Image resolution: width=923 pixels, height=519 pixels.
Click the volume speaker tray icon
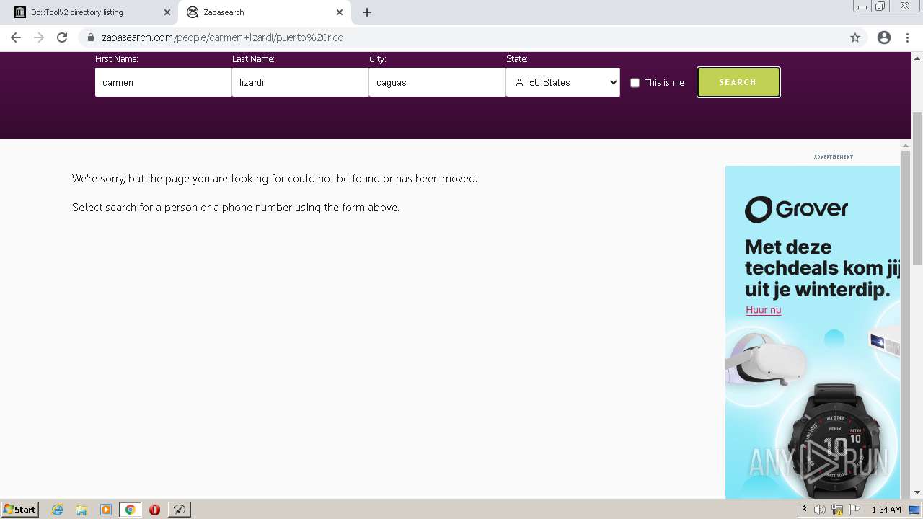click(x=820, y=510)
